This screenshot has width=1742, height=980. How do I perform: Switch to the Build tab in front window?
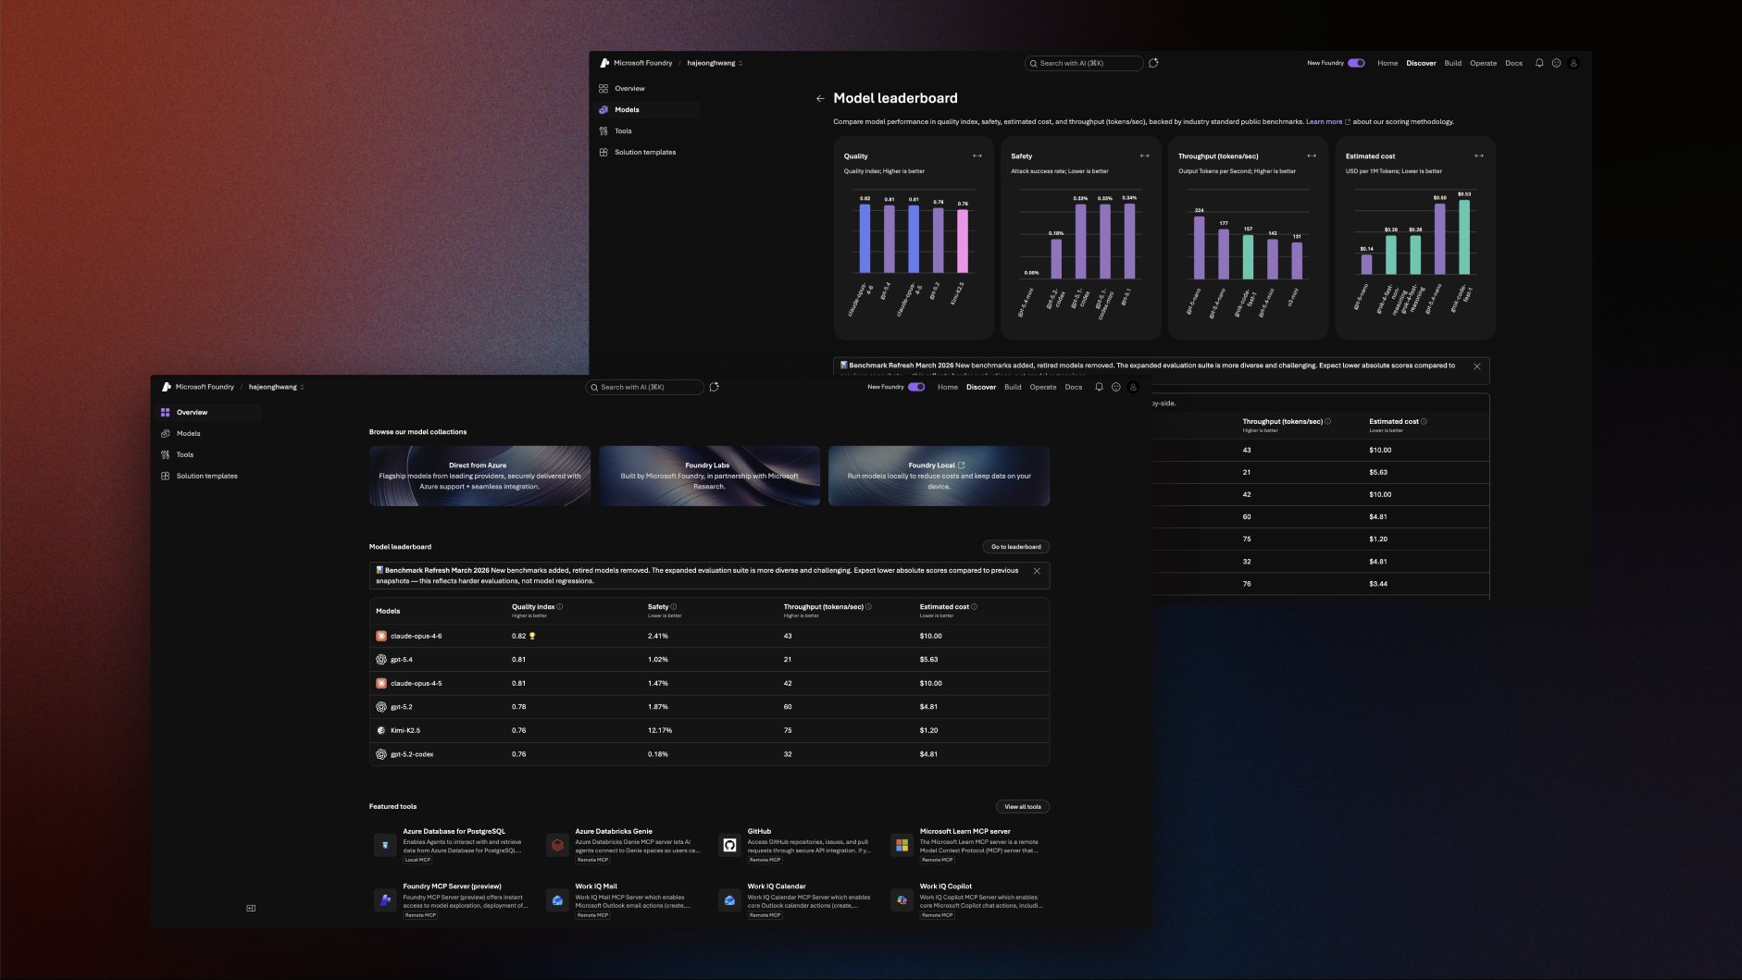(x=1013, y=387)
